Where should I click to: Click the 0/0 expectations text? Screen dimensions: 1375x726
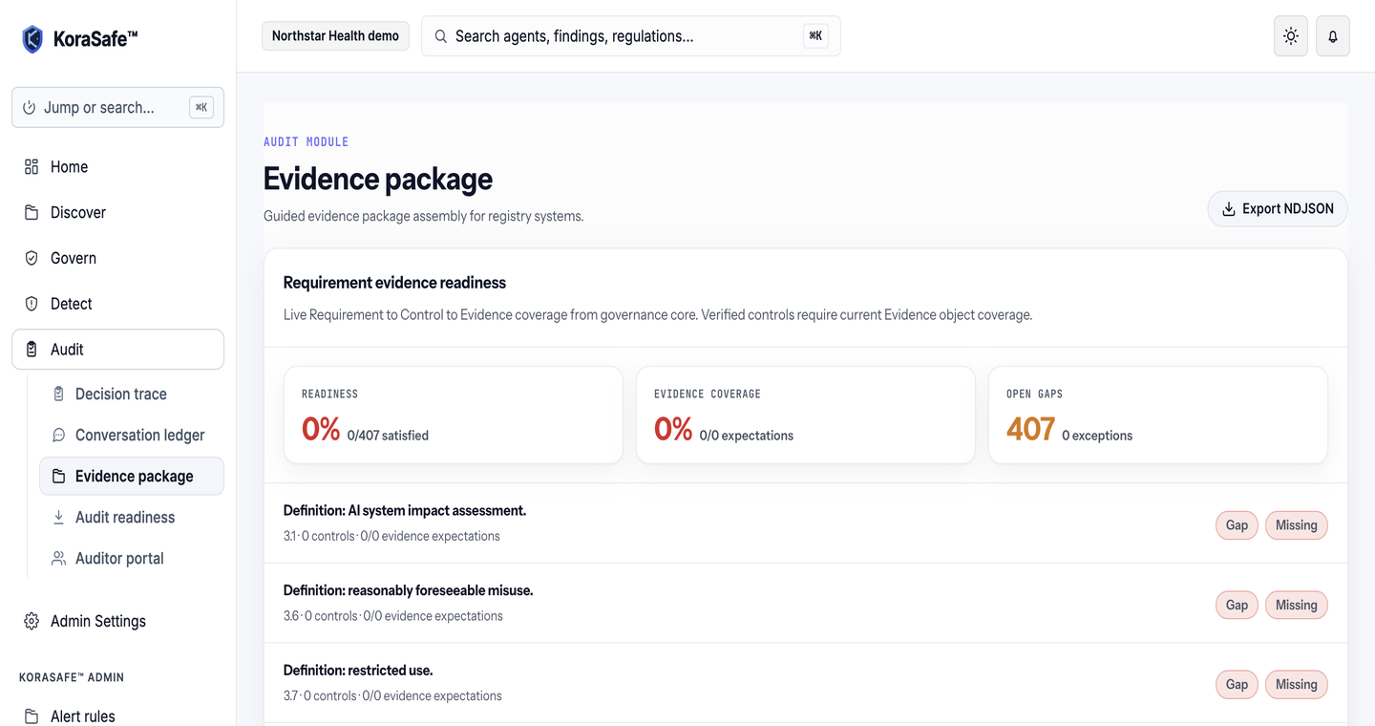[747, 436]
